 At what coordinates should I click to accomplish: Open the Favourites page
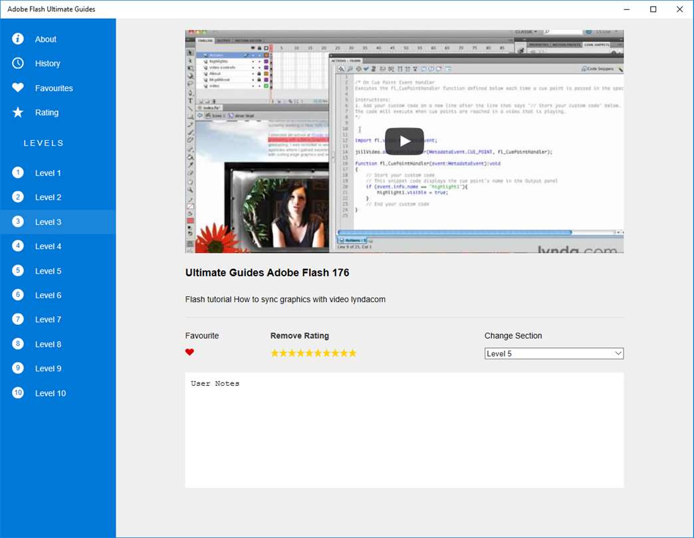(58, 88)
